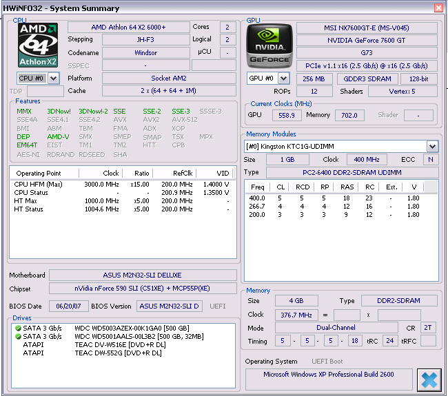Click the VID column header

click(x=214, y=174)
